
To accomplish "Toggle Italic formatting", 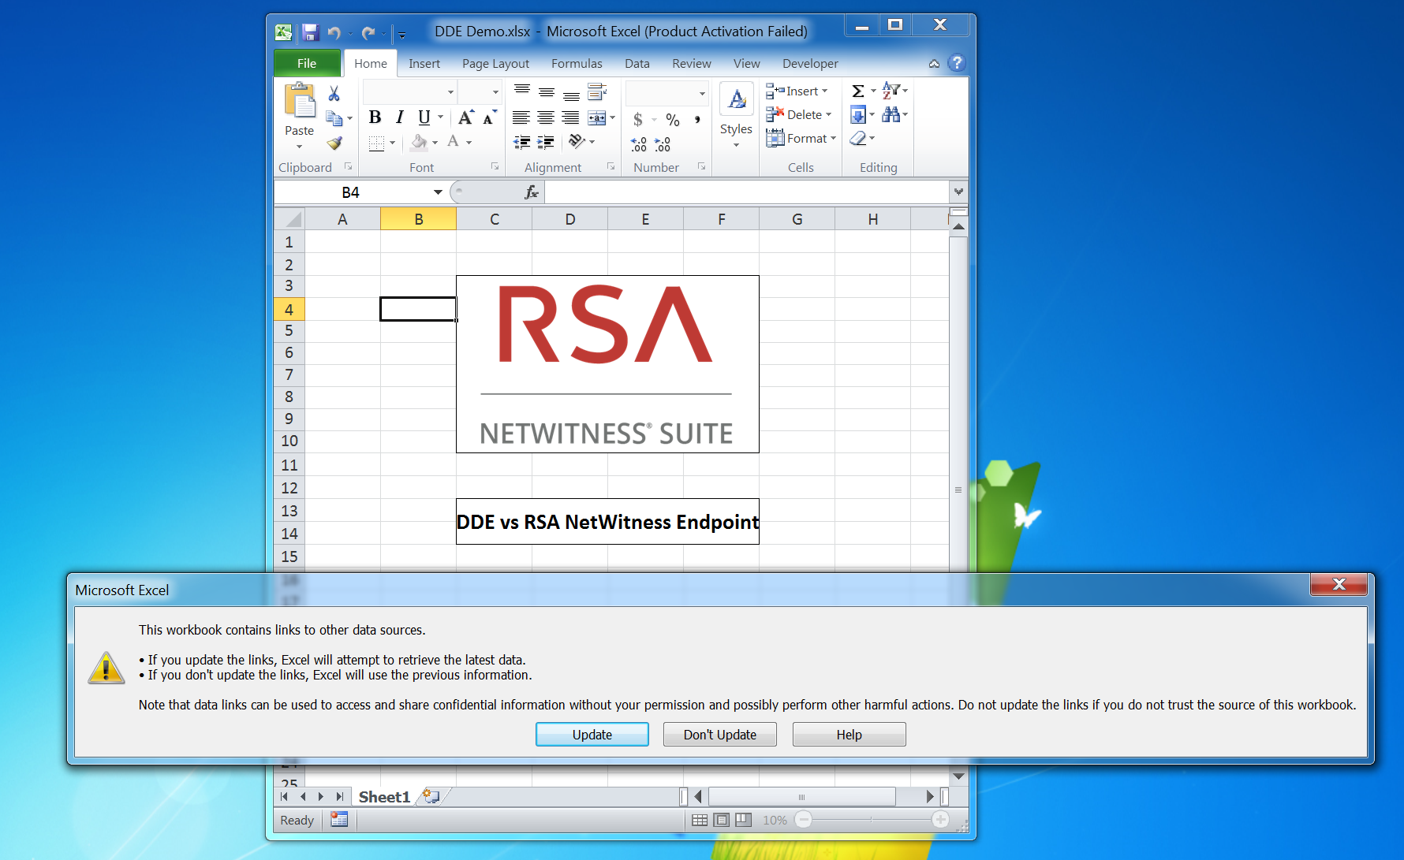I will pos(399,118).
